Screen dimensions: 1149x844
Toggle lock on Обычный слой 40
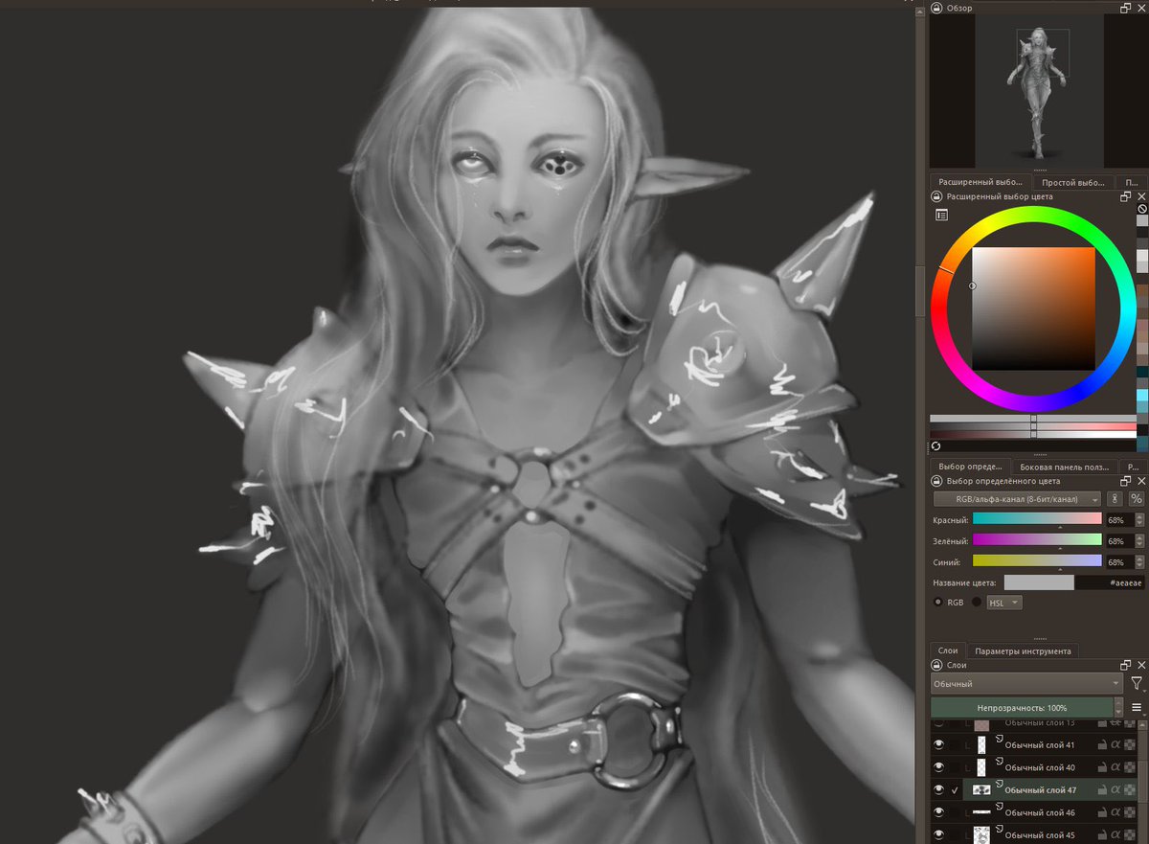(x=1102, y=767)
